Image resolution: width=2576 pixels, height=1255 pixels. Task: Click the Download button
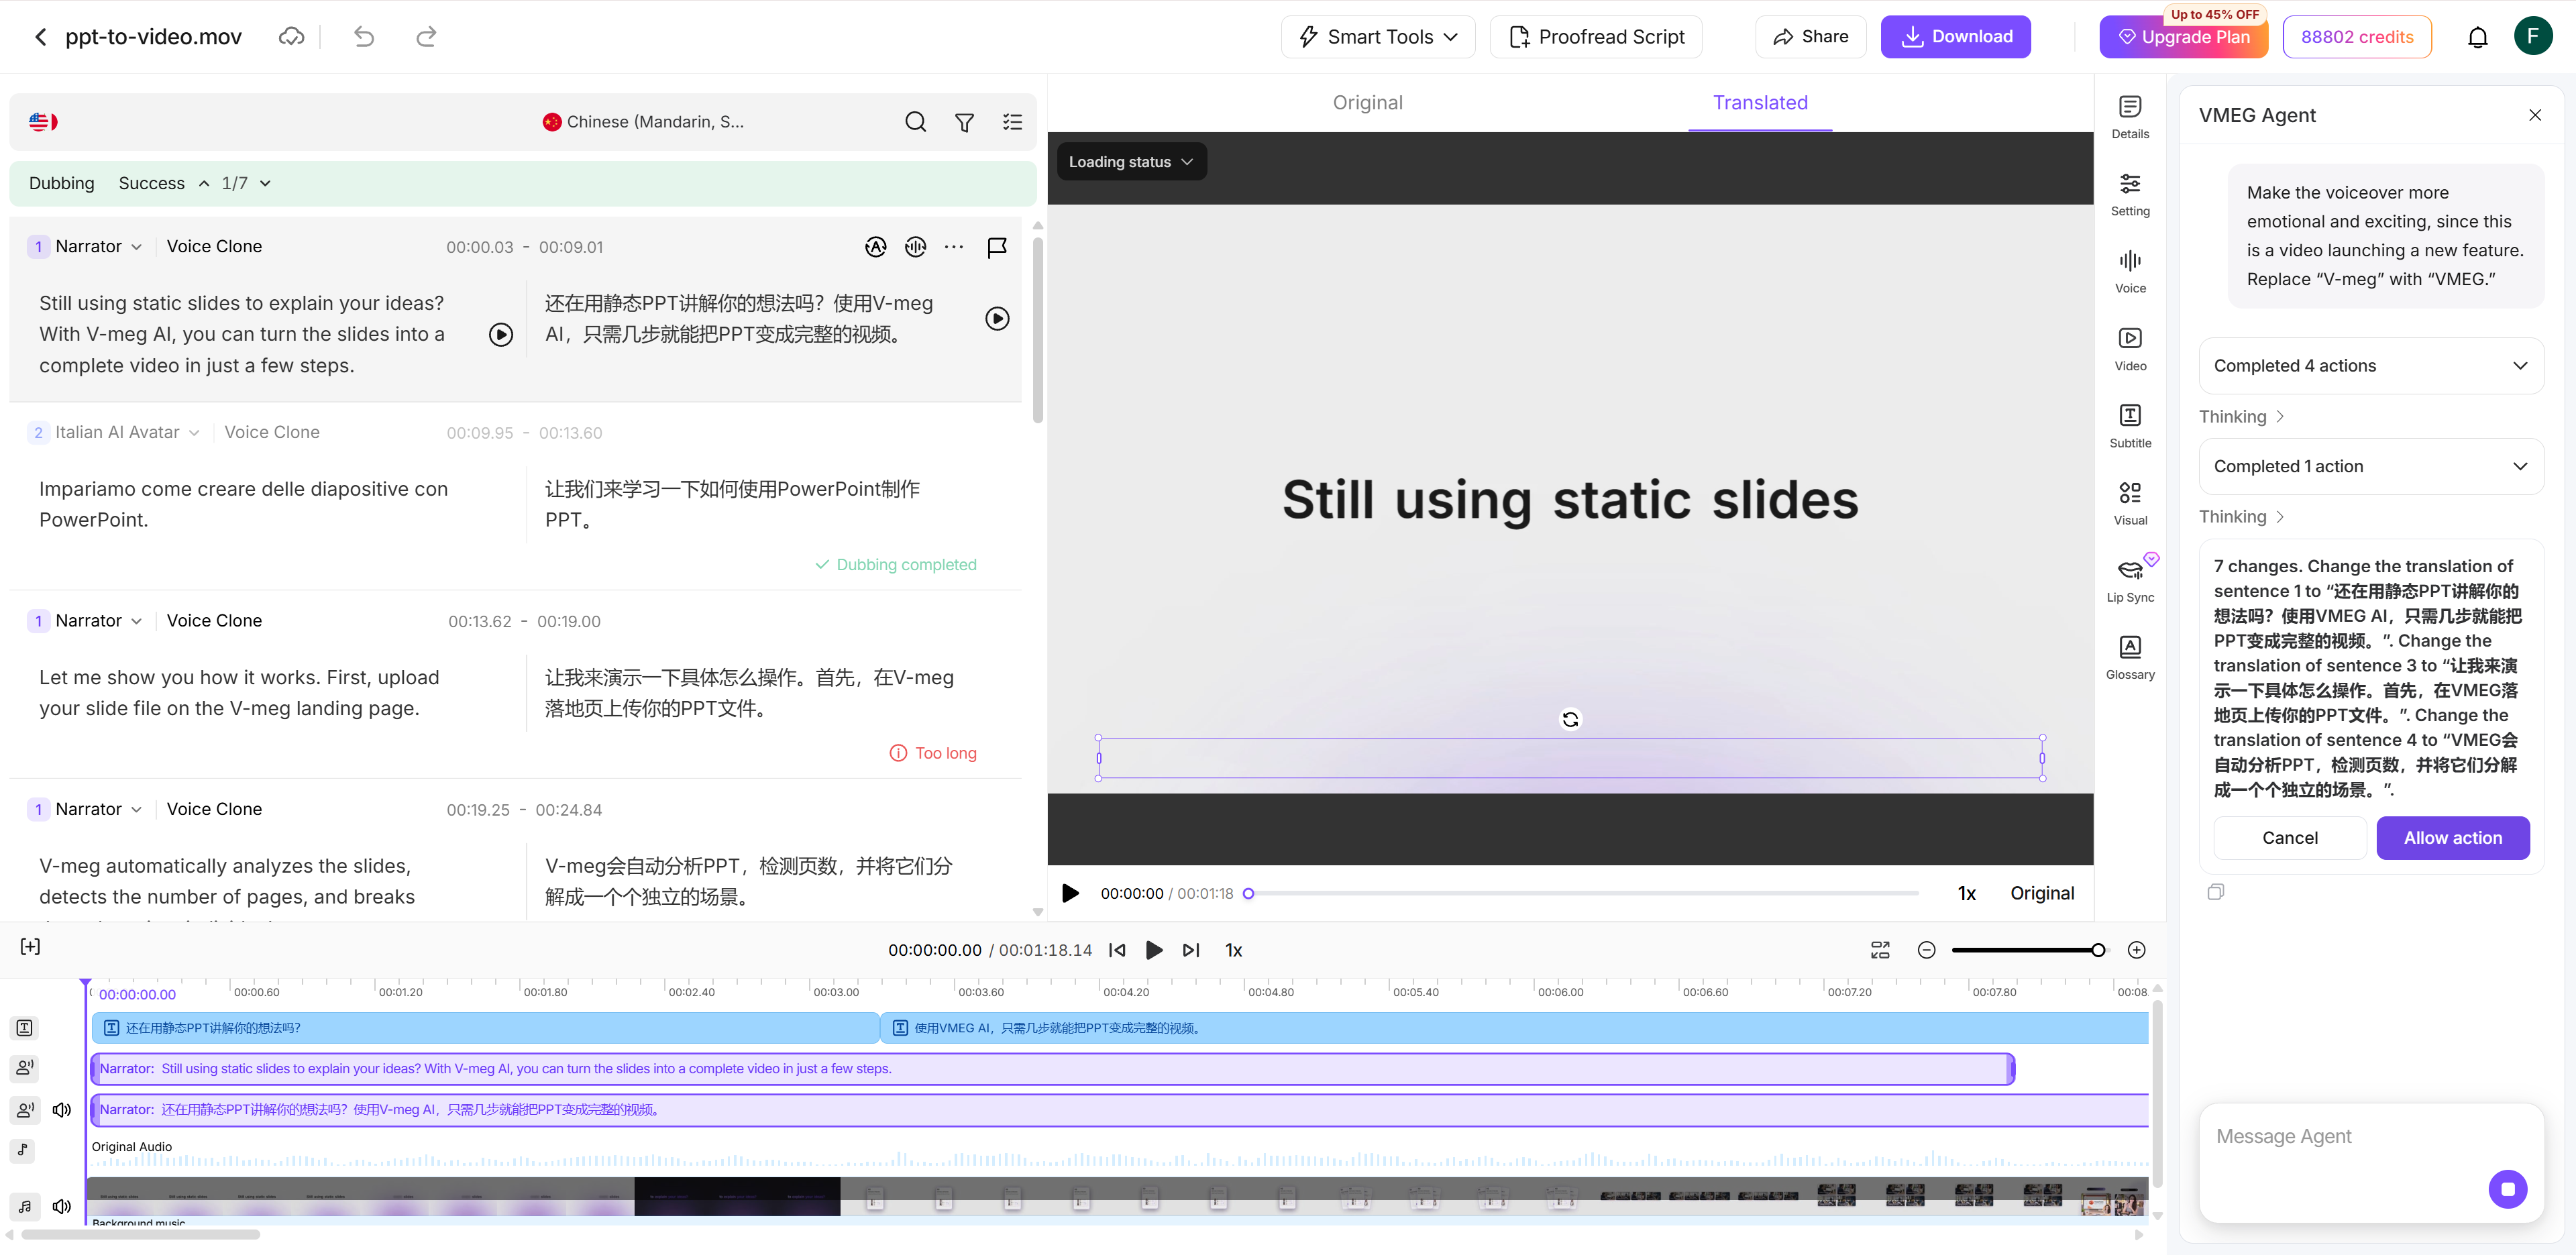pyautogui.click(x=1955, y=37)
